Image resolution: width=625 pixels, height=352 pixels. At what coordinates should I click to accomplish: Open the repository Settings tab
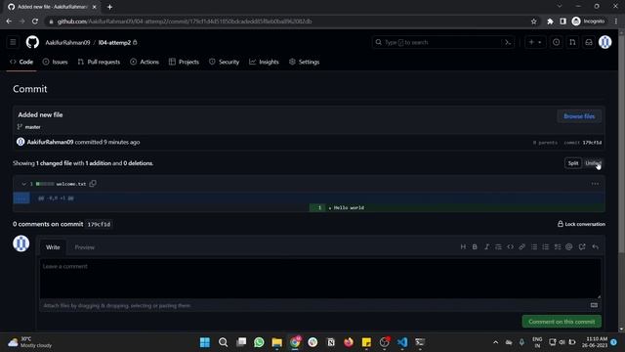coord(304,62)
